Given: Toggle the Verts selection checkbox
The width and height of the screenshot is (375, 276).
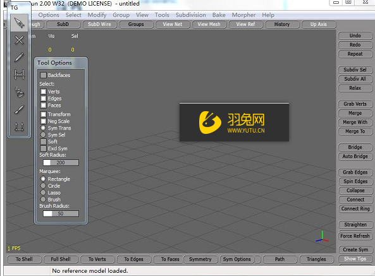Looking at the screenshot, I should coord(43,92).
